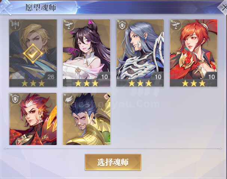Click the wing icon on blue-haired hero card
The image size is (227, 179).
click(x=68, y=98)
